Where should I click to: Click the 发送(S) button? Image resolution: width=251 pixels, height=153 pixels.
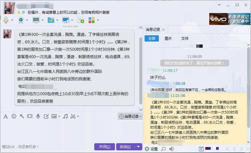pos(125,146)
